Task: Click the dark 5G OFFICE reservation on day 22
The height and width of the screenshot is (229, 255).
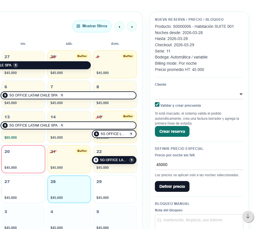Action: pyautogui.click(x=114, y=160)
